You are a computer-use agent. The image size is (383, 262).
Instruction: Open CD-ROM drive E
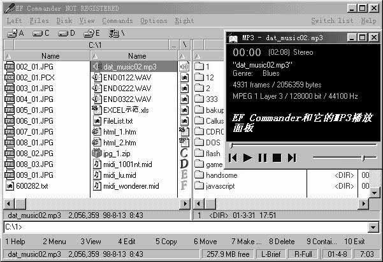[x=90, y=33]
